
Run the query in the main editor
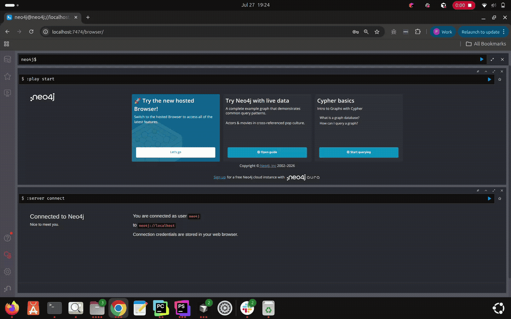[482, 60]
